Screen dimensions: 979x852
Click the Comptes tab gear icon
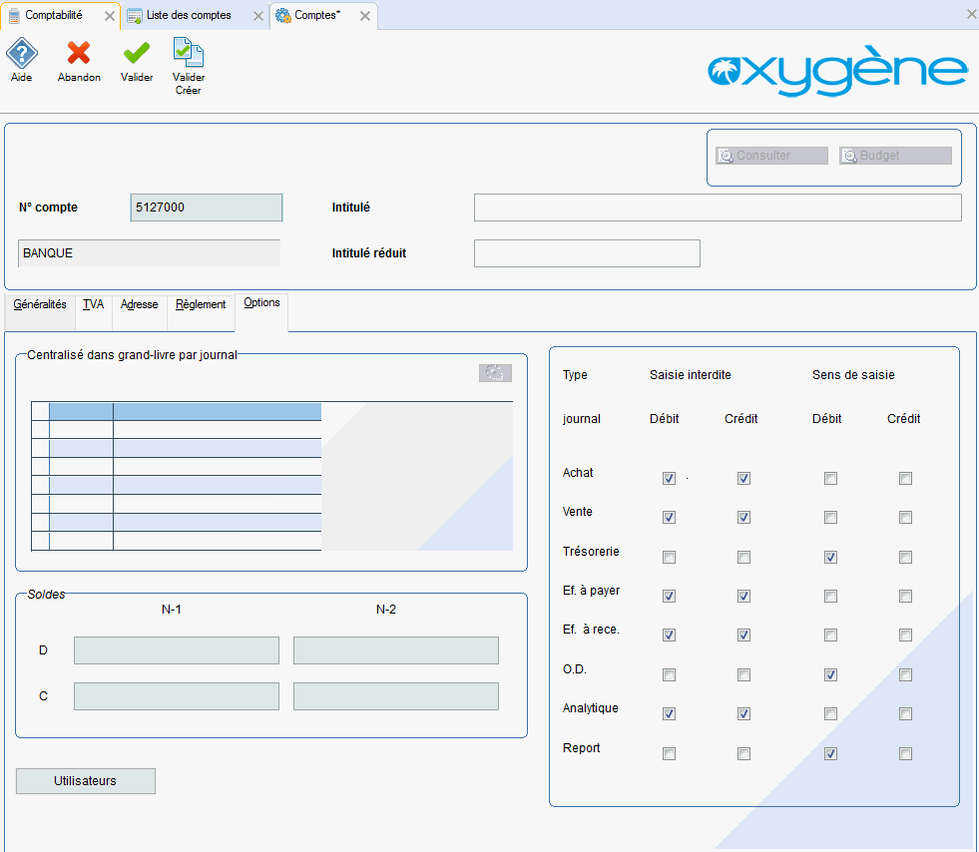point(283,16)
